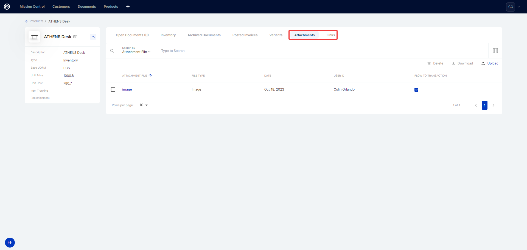Open rows per page dropdown
The height and width of the screenshot is (250, 527).
click(x=143, y=105)
